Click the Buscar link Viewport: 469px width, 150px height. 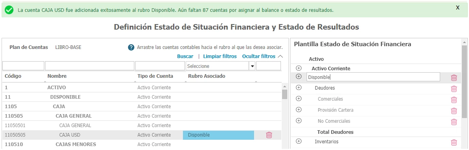click(185, 56)
